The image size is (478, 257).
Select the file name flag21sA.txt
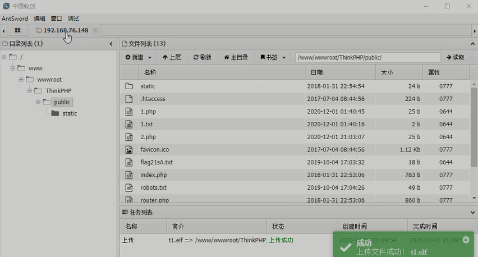pyautogui.click(x=157, y=163)
